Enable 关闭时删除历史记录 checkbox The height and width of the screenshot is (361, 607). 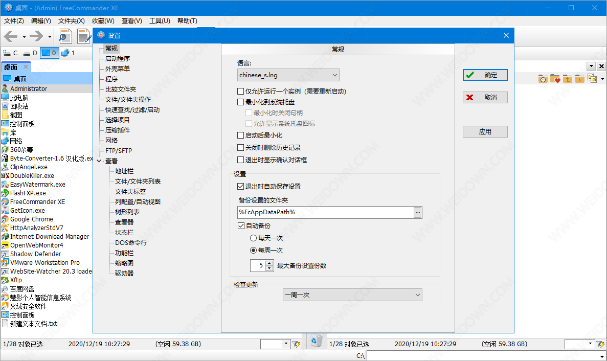pos(240,148)
